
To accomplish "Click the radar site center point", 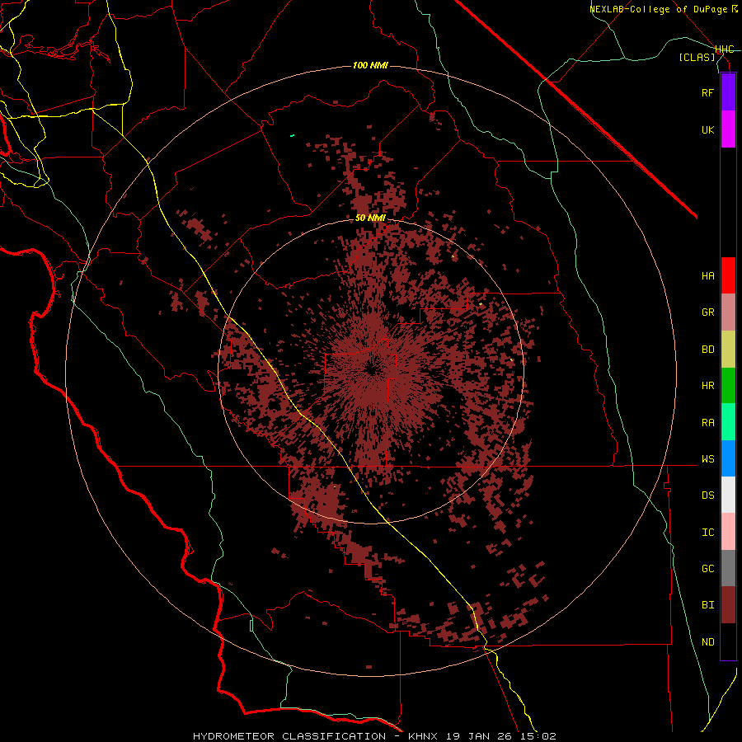I will (x=371, y=370).
